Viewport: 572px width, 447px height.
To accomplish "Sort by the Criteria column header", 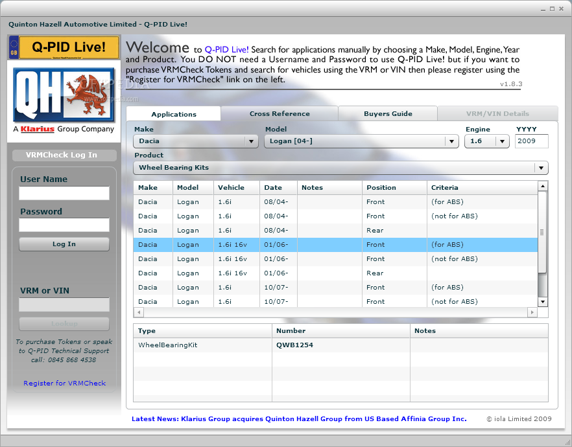I will [x=483, y=188].
